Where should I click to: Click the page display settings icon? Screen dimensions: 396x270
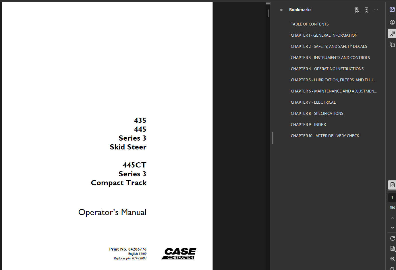click(392, 185)
